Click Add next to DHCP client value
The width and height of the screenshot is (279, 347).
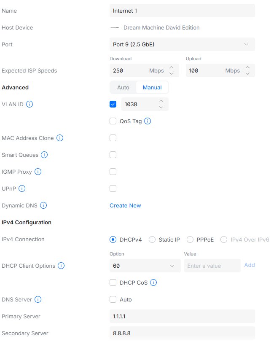point(249,265)
